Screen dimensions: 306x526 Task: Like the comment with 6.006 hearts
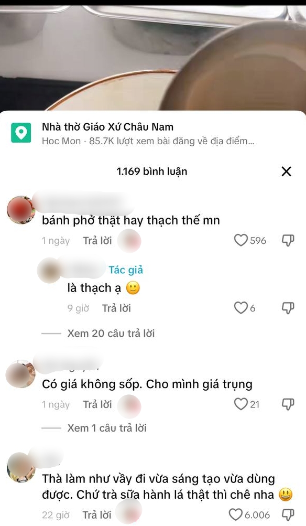(x=236, y=514)
